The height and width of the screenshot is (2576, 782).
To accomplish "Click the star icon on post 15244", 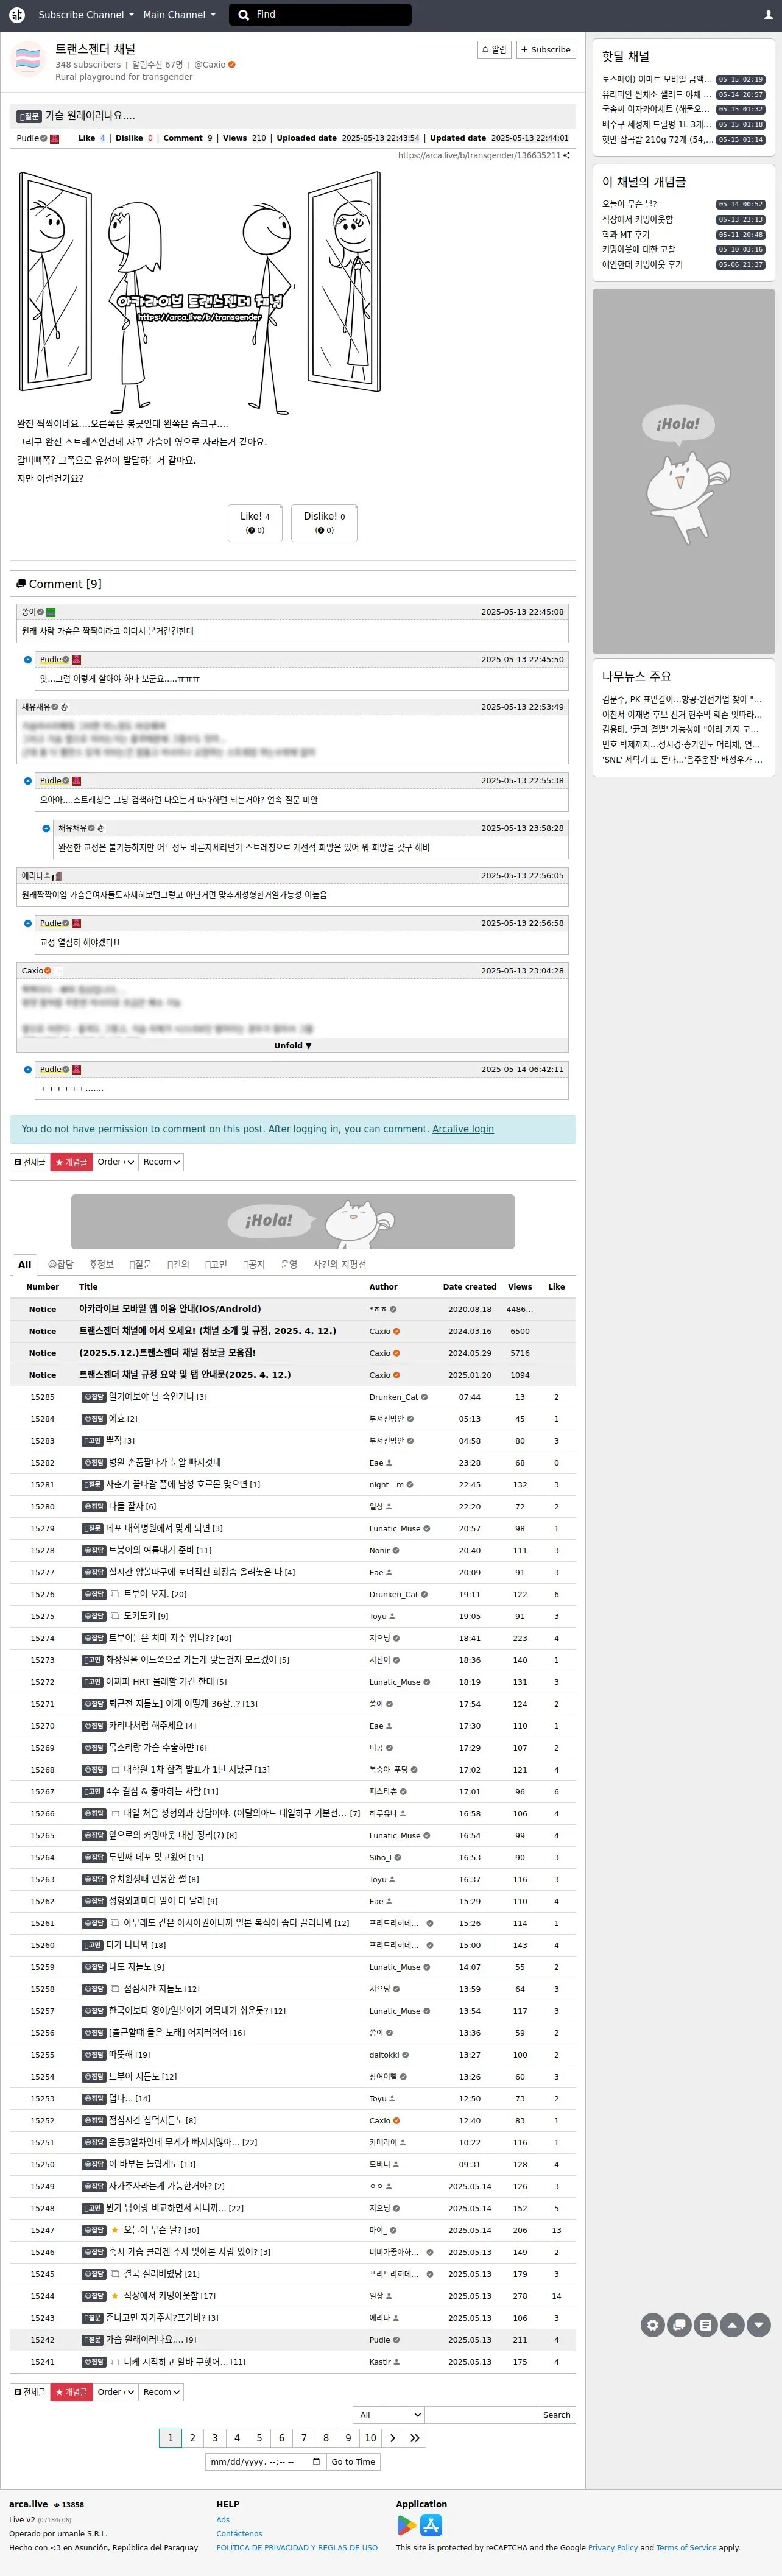I will 115,2296.
